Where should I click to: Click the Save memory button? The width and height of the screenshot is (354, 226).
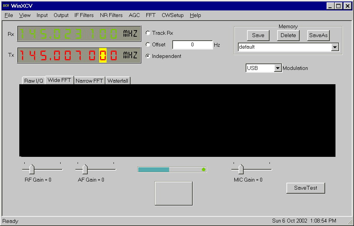click(258, 35)
